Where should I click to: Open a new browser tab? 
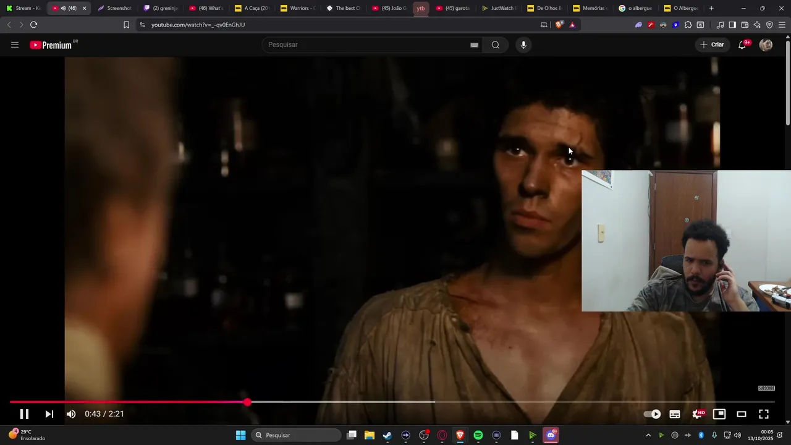click(711, 8)
